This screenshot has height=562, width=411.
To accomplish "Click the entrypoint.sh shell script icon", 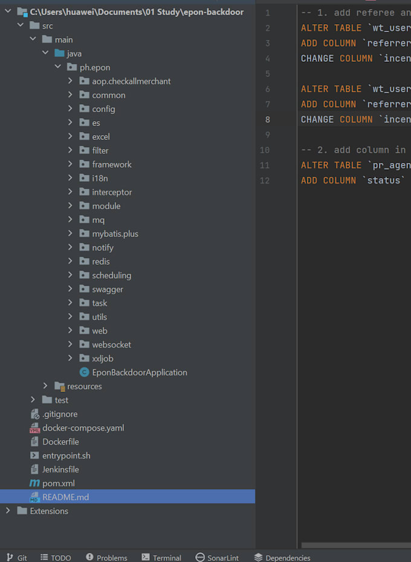I will [x=34, y=455].
